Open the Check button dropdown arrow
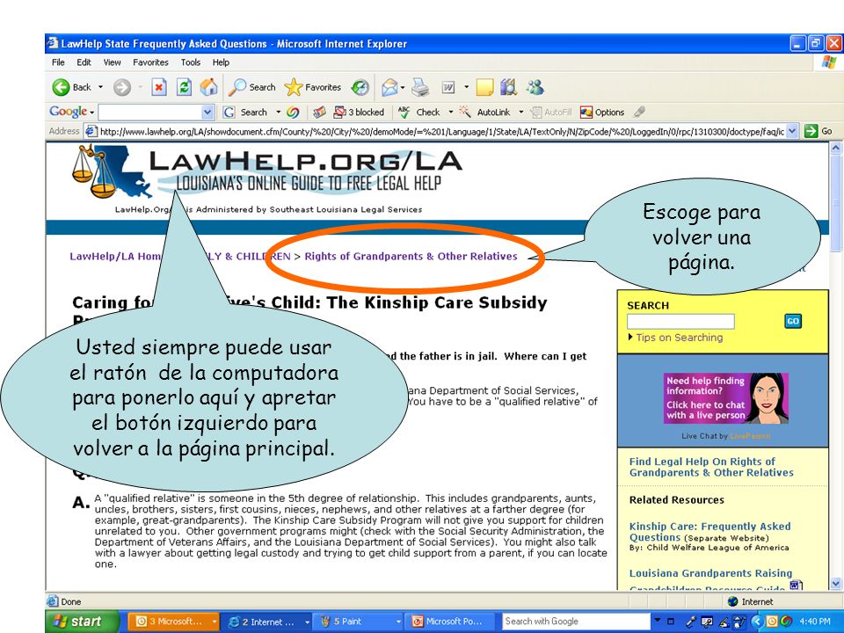 pos(450,112)
